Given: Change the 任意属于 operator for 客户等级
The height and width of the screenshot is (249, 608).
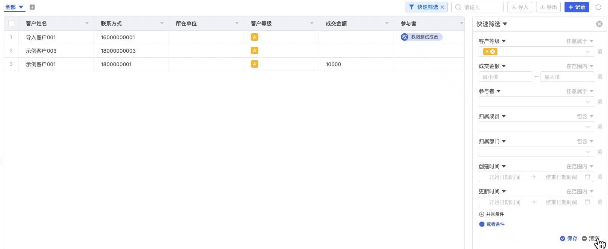Looking at the screenshot, I should (580, 41).
